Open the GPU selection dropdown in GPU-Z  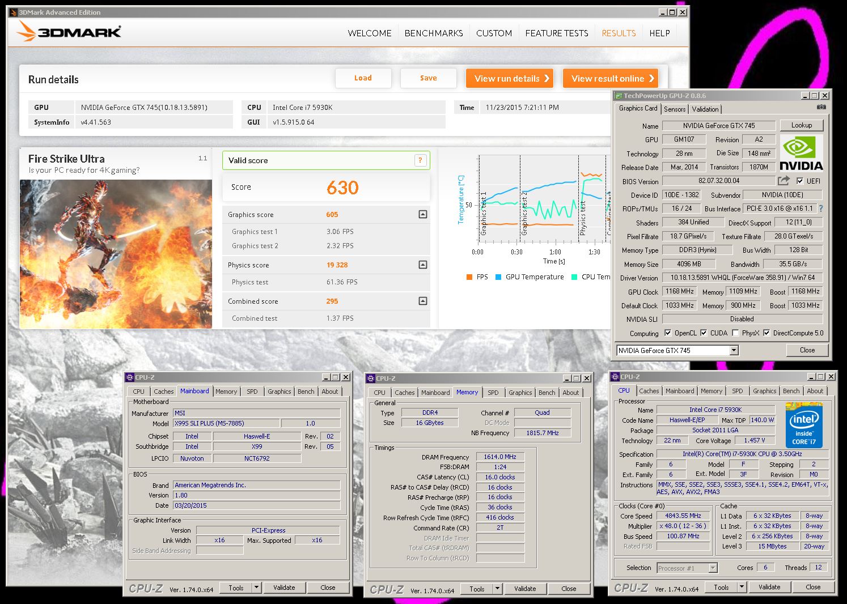coord(734,350)
